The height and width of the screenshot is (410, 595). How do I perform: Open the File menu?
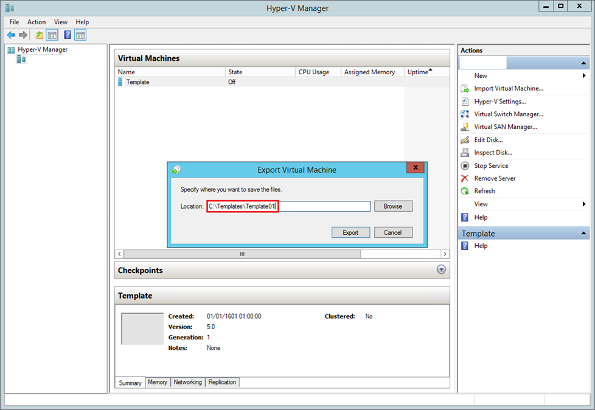coord(14,22)
